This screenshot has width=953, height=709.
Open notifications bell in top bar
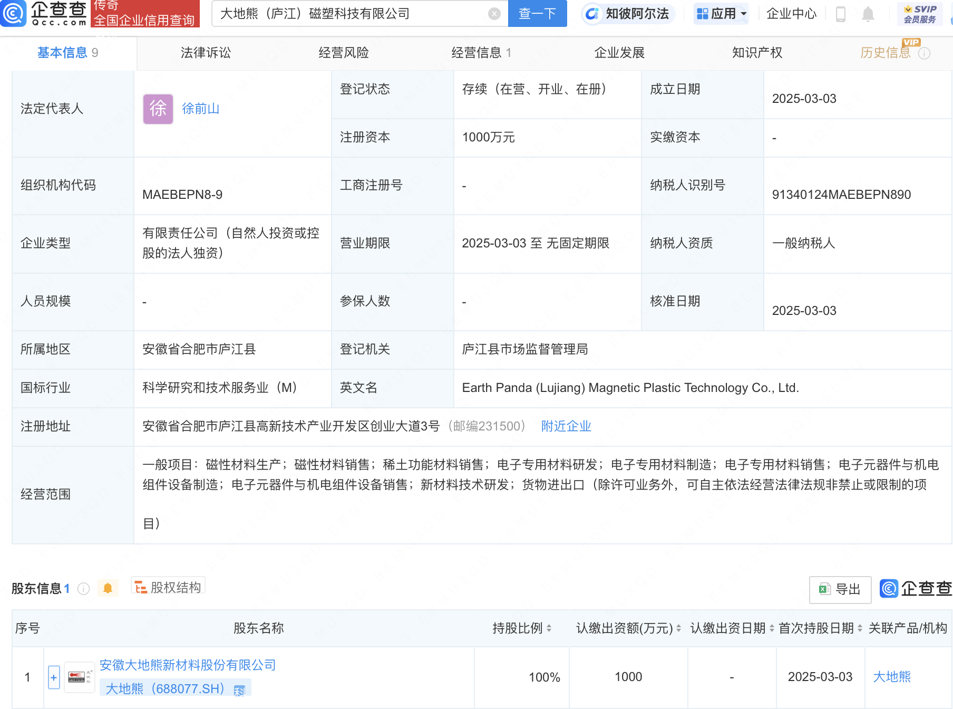(x=868, y=14)
